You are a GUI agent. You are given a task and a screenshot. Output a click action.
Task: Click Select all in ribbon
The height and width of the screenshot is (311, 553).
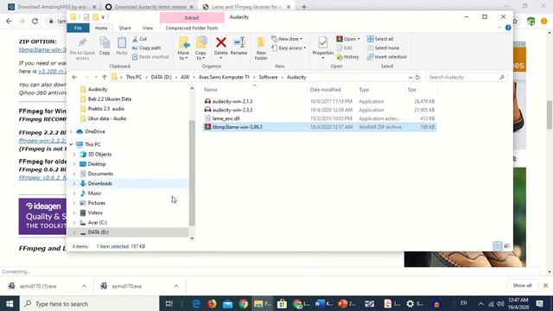[380, 39]
